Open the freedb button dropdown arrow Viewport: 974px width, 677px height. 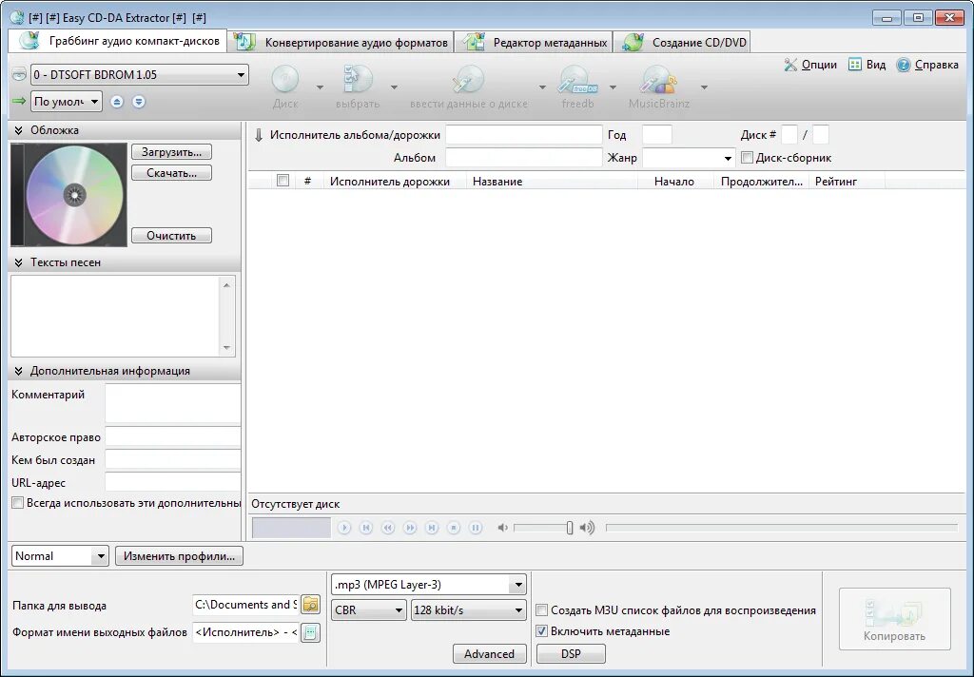click(x=613, y=87)
